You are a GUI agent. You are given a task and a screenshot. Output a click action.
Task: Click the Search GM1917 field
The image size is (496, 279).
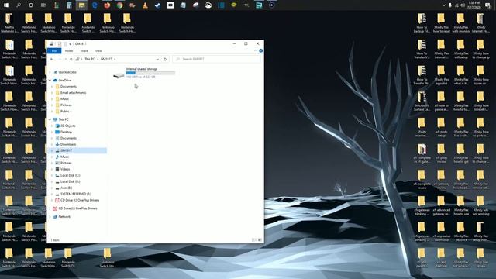pos(217,59)
